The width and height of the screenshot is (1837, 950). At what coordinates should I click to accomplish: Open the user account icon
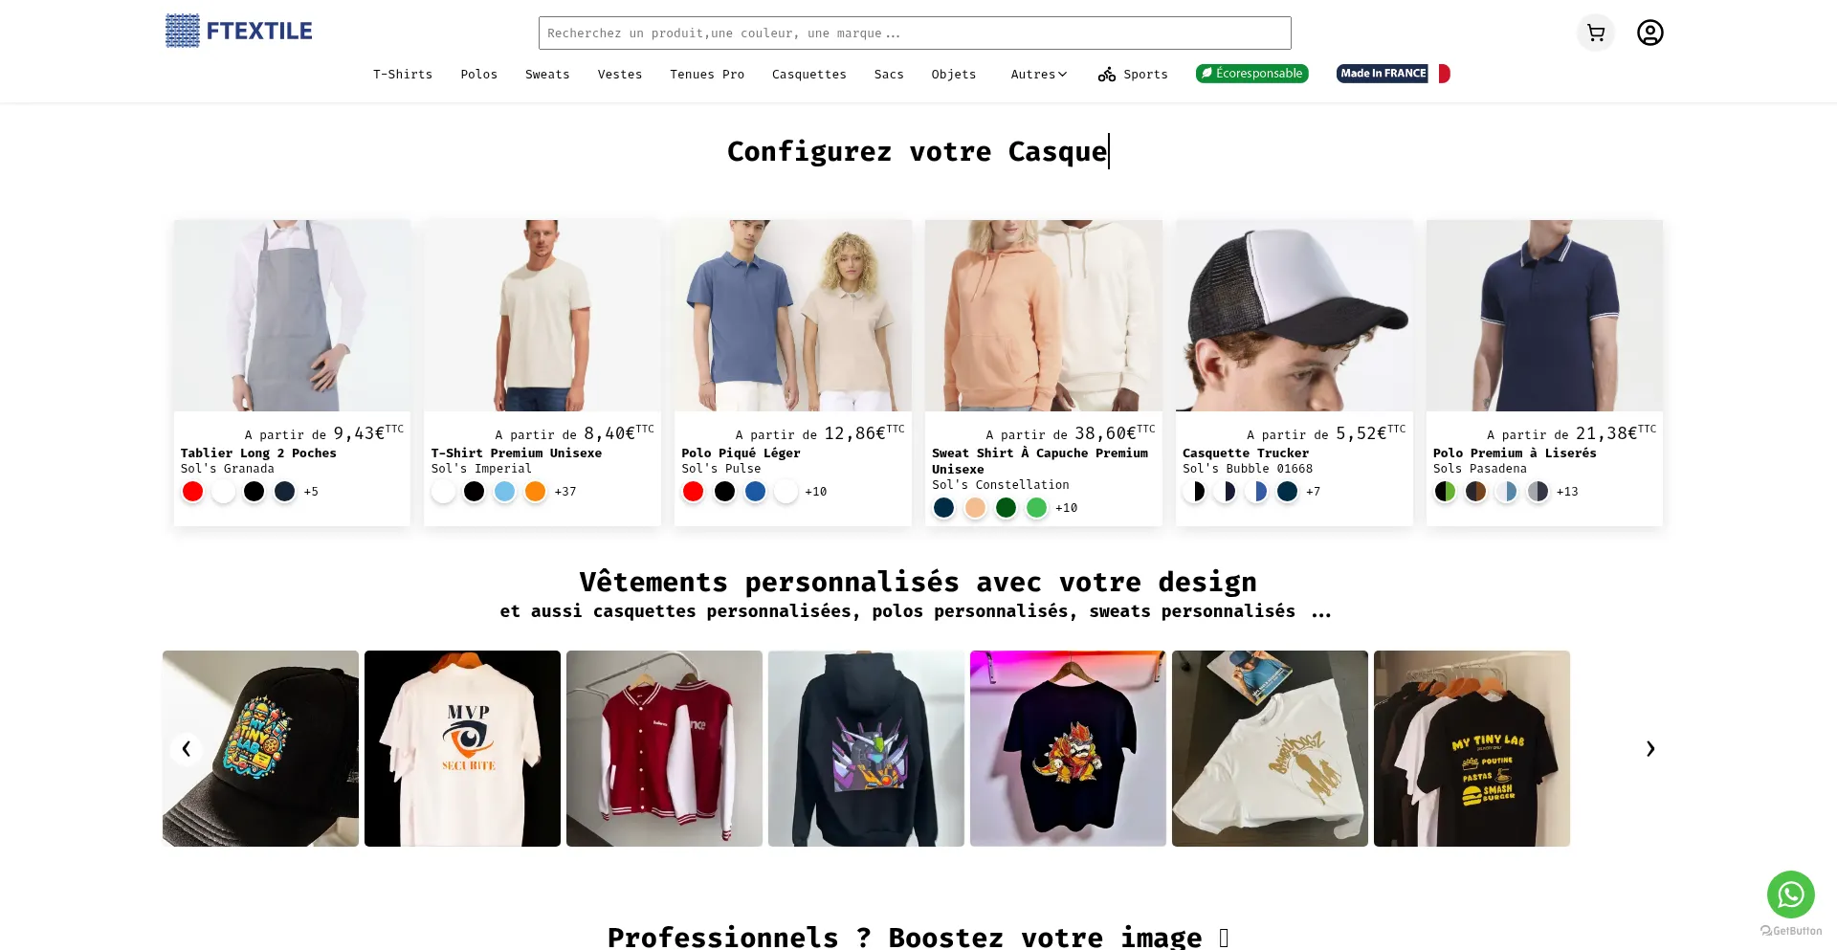[1649, 33]
